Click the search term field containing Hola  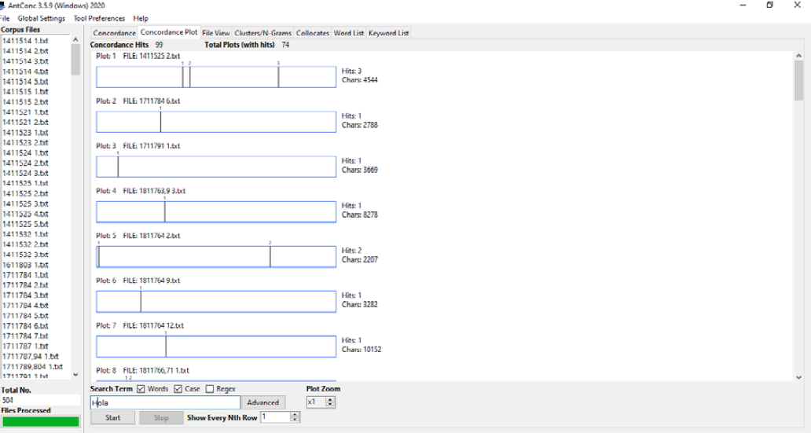point(165,402)
